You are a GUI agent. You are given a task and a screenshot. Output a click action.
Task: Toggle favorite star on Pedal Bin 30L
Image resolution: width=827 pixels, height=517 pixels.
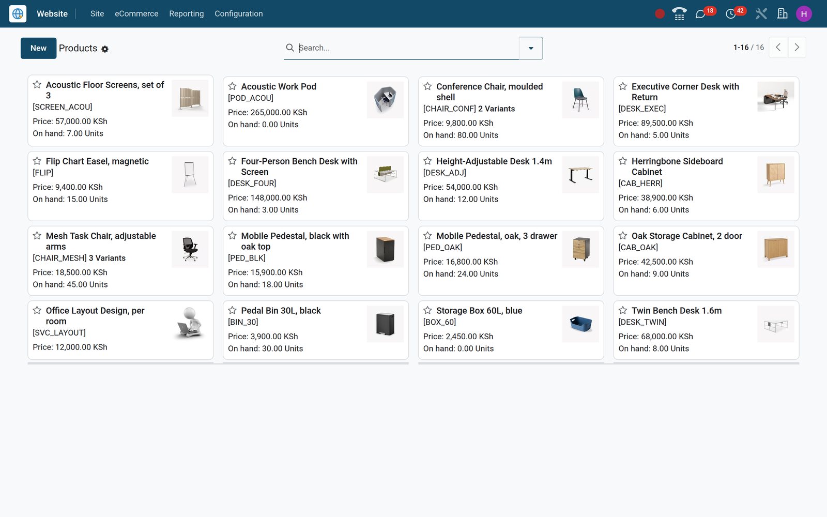(x=233, y=310)
